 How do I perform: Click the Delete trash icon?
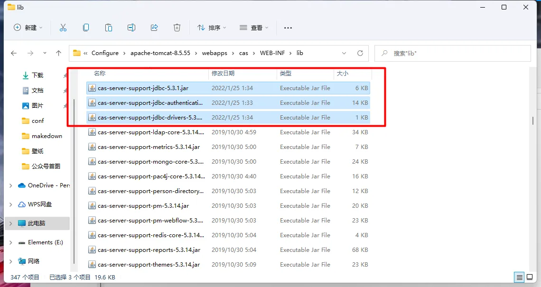point(177,28)
